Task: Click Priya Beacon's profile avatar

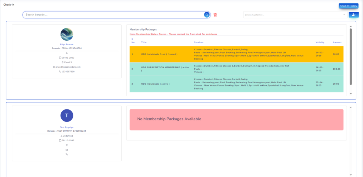Action: tap(67, 35)
